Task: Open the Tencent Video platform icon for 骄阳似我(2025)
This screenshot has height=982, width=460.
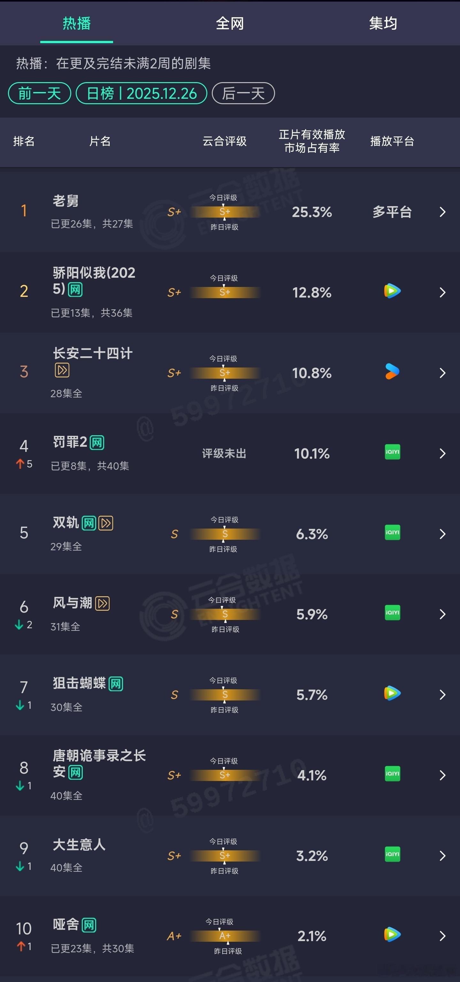Action: tap(392, 291)
